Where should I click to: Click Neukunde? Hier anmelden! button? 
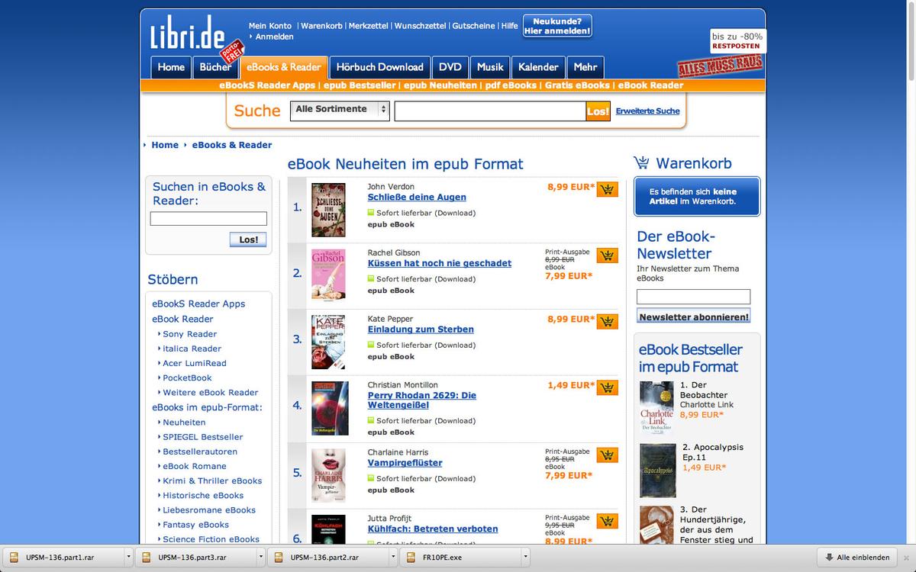[557, 26]
